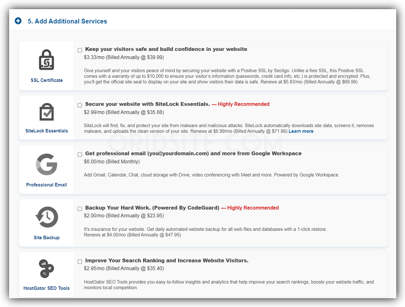Click the $2.00/mo backup price text

point(124,216)
